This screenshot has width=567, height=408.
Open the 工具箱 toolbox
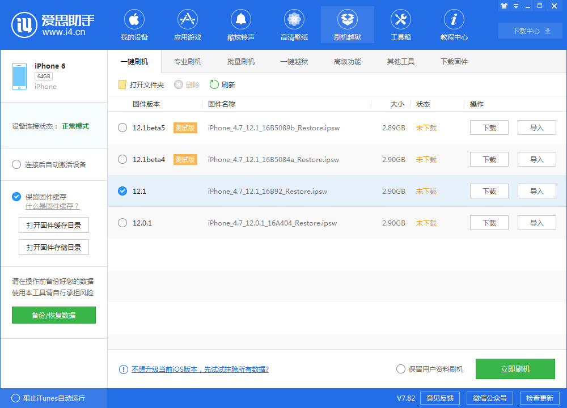point(400,24)
